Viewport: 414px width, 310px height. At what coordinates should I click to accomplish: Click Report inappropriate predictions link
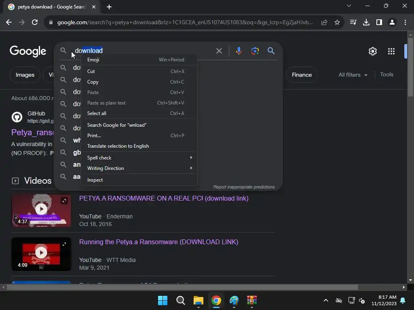click(244, 187)
